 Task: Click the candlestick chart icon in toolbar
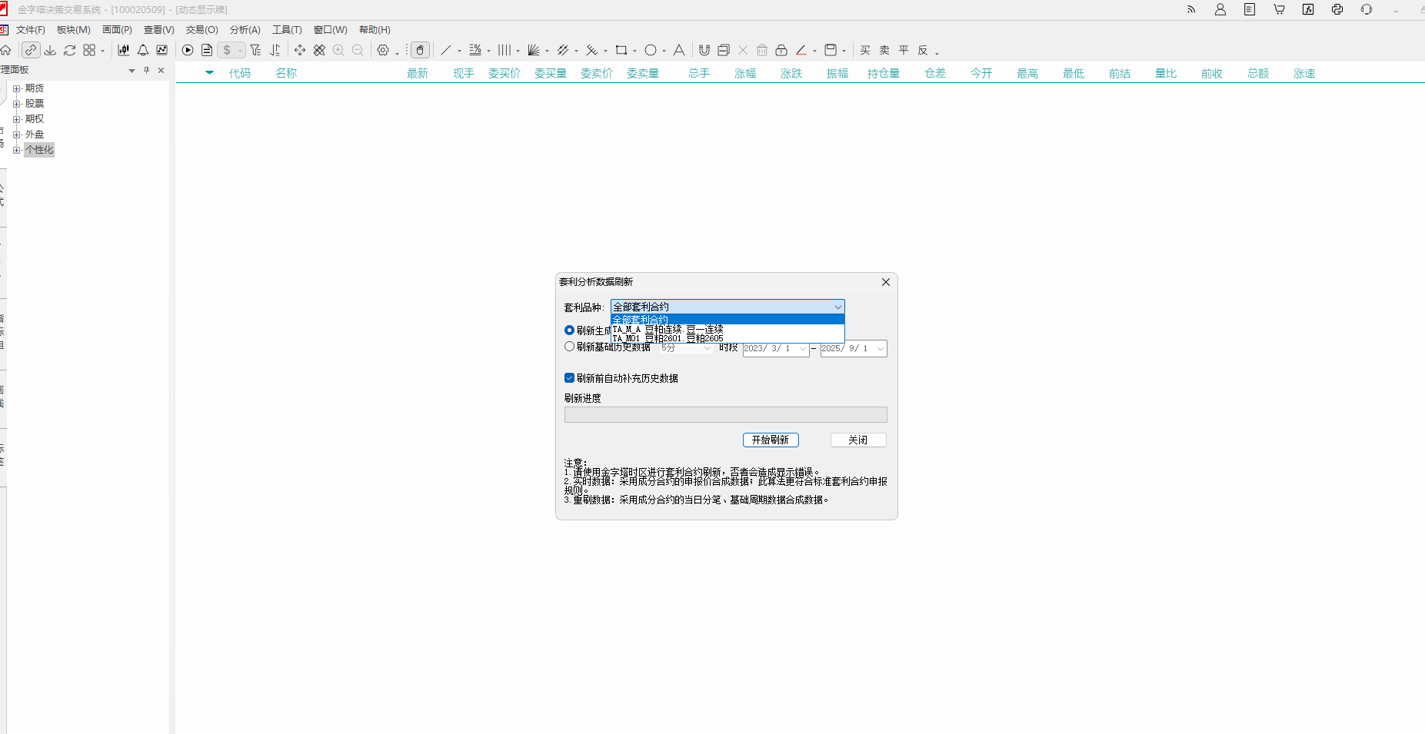click(123, 50)
